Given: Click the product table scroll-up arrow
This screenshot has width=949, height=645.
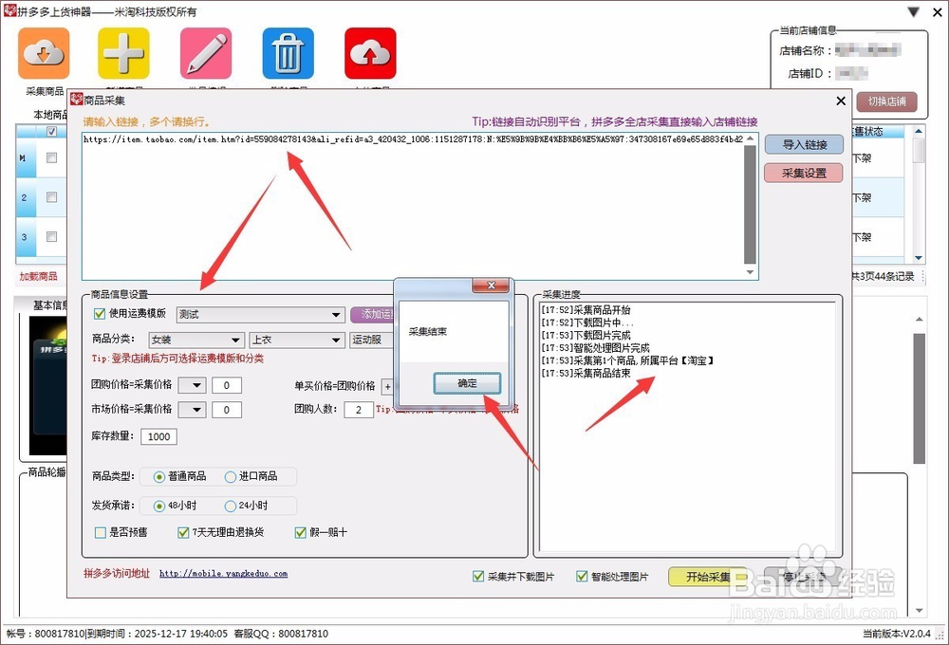Looking at the screenshot, I should coord(919,131).
